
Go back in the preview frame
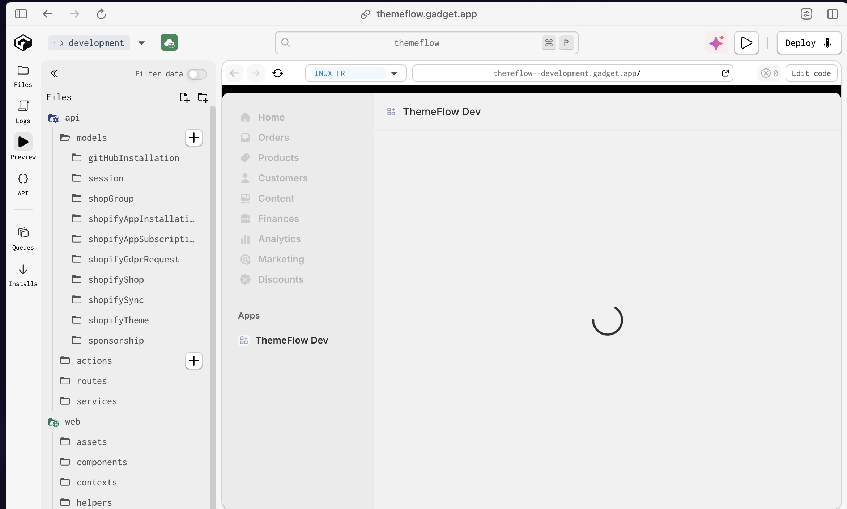coord(234,73)
